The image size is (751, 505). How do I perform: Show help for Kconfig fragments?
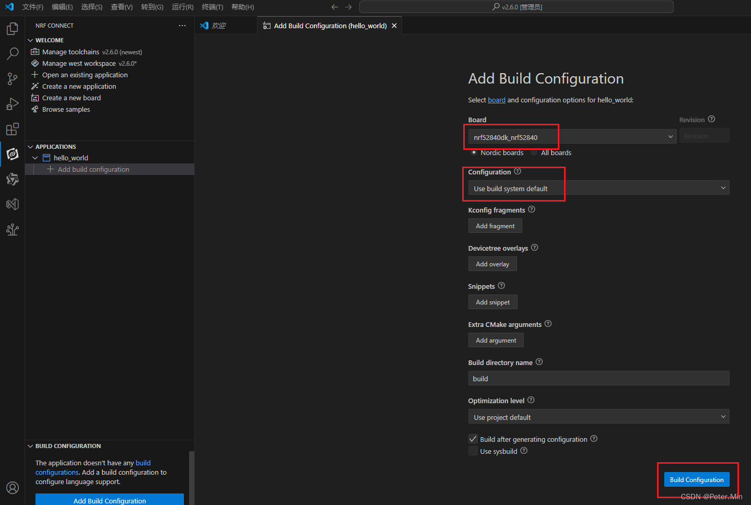tap(532, 209)
